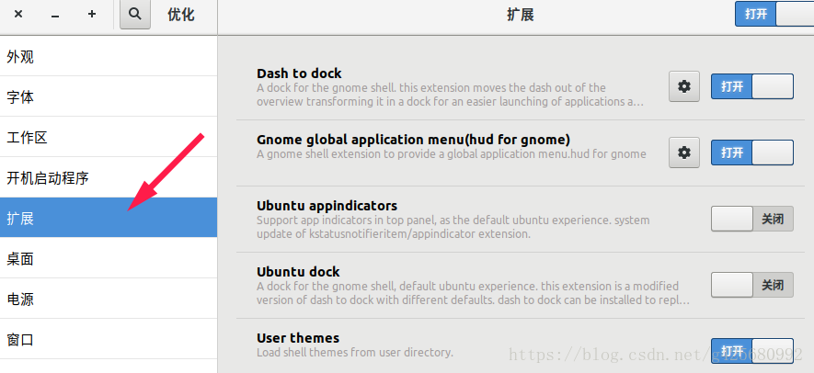Go to 开机启动程序 in the sidebar

[109, 178]
